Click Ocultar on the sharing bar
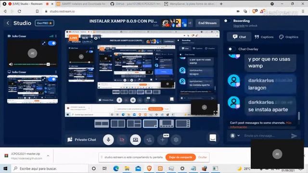 203,157
